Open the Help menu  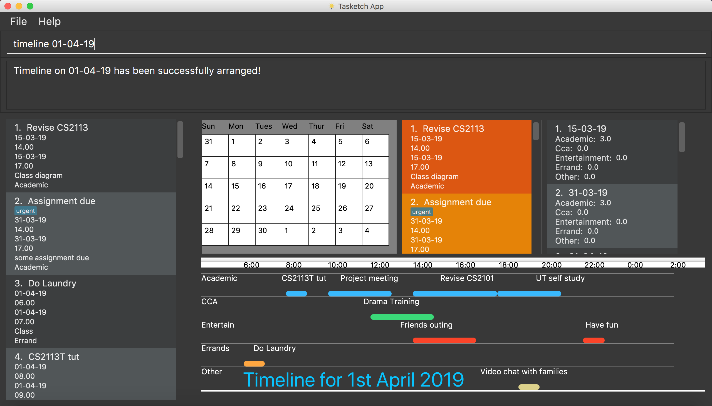tap(49, 21)
